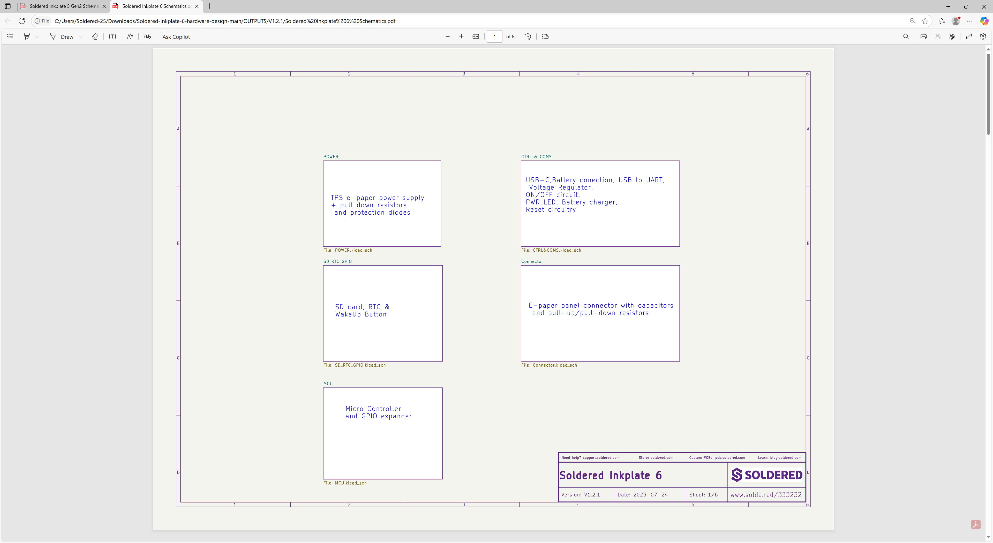Open Find in PDF search icon
993x543 pixels.
click(x=906, y=37)
